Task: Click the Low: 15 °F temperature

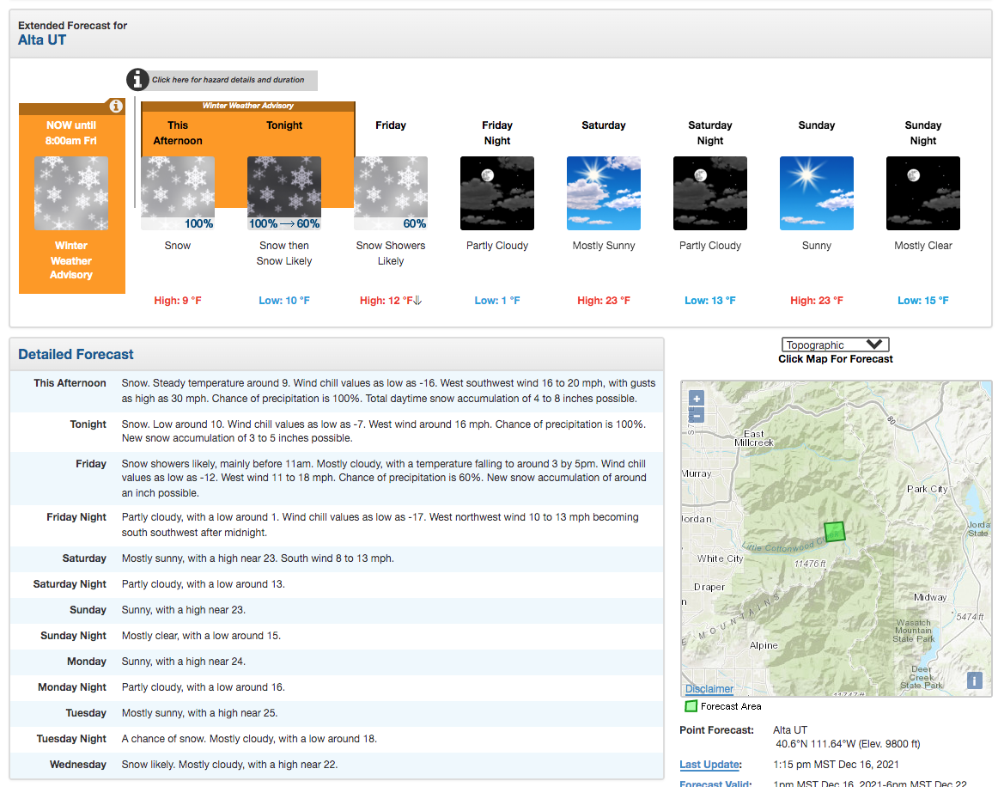Action: [923, 301]
